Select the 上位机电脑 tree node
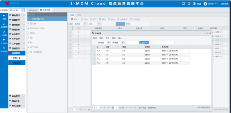 pos(37,52)
